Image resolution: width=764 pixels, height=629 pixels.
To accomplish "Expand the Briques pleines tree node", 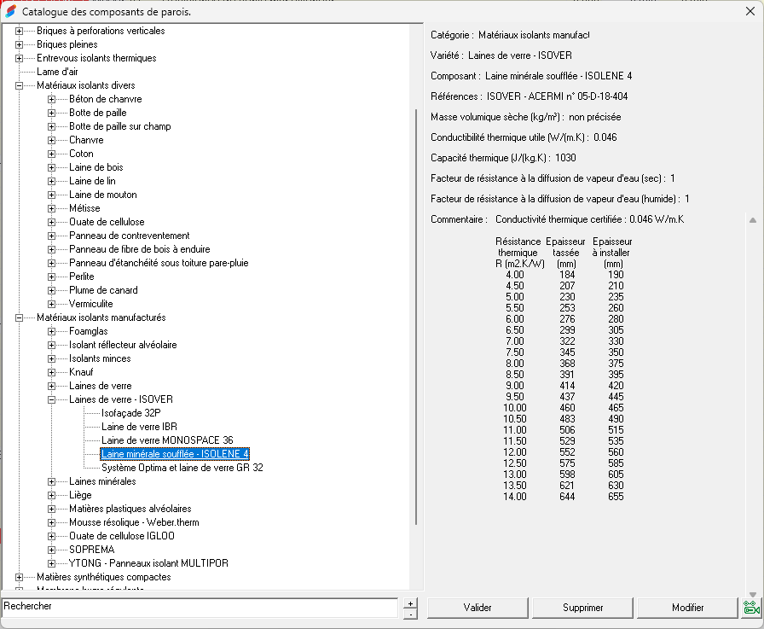I will [19, 44].
